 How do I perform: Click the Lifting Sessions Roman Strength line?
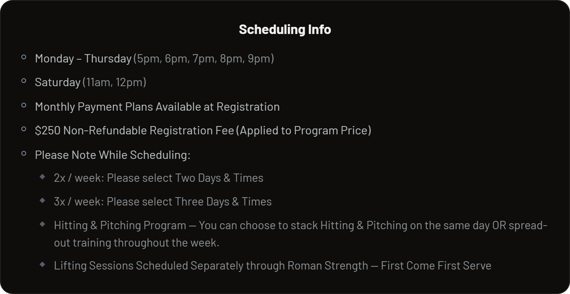(272, 266)
